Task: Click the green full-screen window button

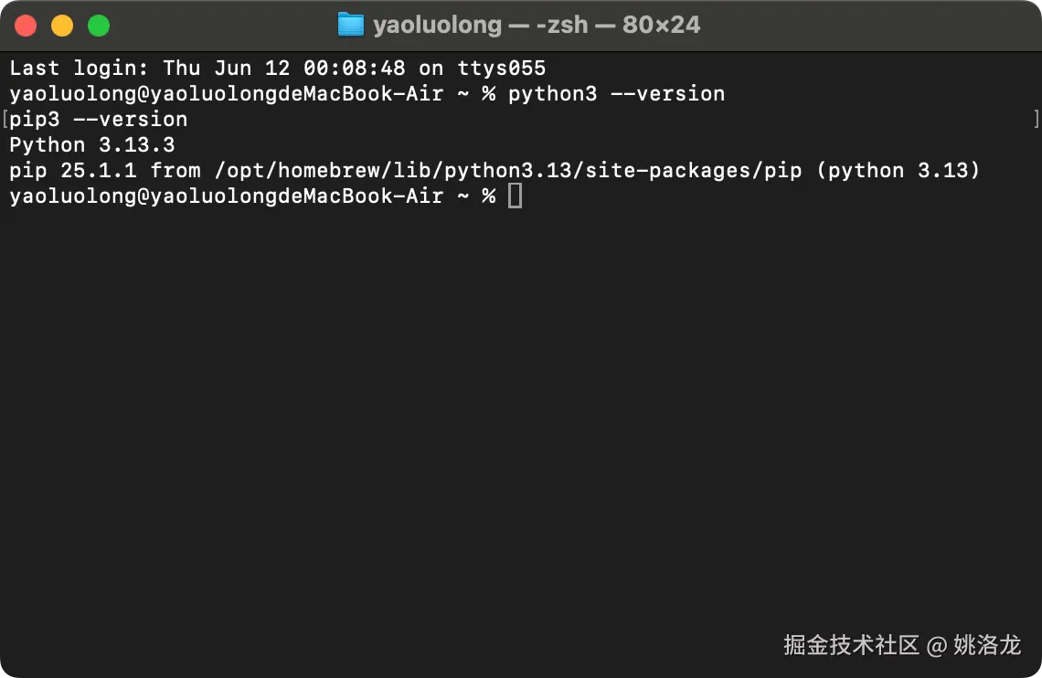Action: point(99,26)
